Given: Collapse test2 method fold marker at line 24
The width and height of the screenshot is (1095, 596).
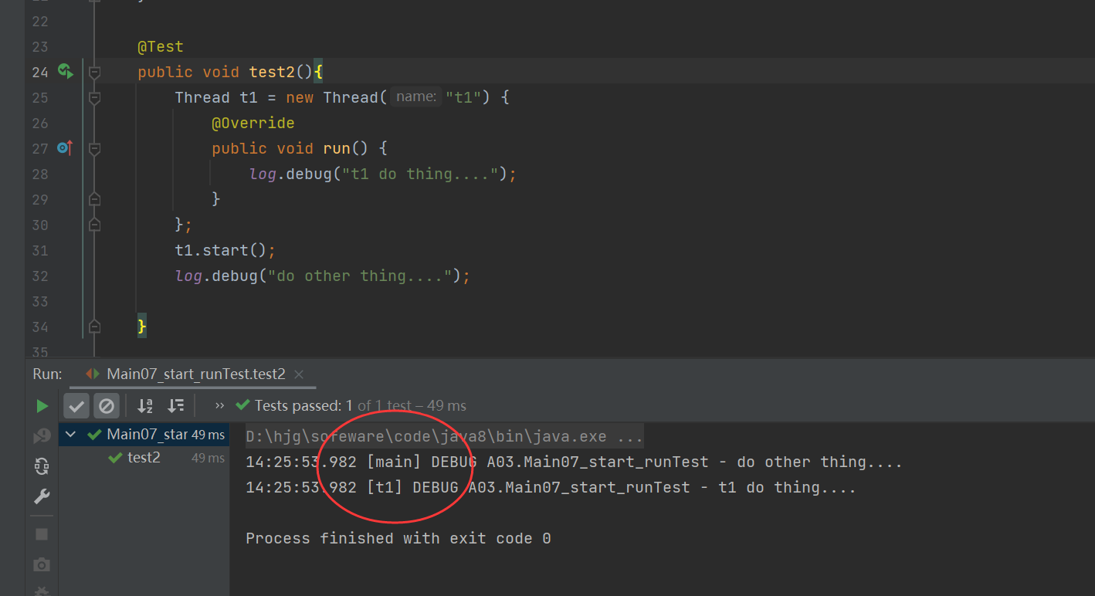Looking at the screenshot, I should pyautogui.click(x=94, y=73).
